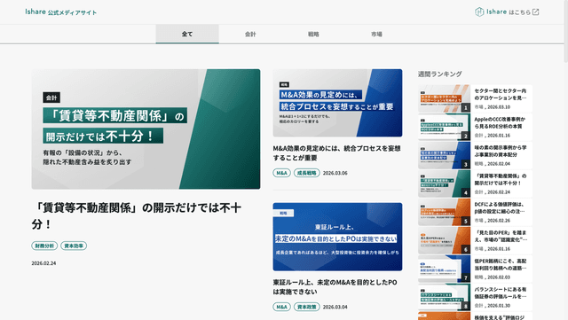Click M&A tag beside 成長戦略
This screenshot has width=568, height=320.
[x=282, y=173]
